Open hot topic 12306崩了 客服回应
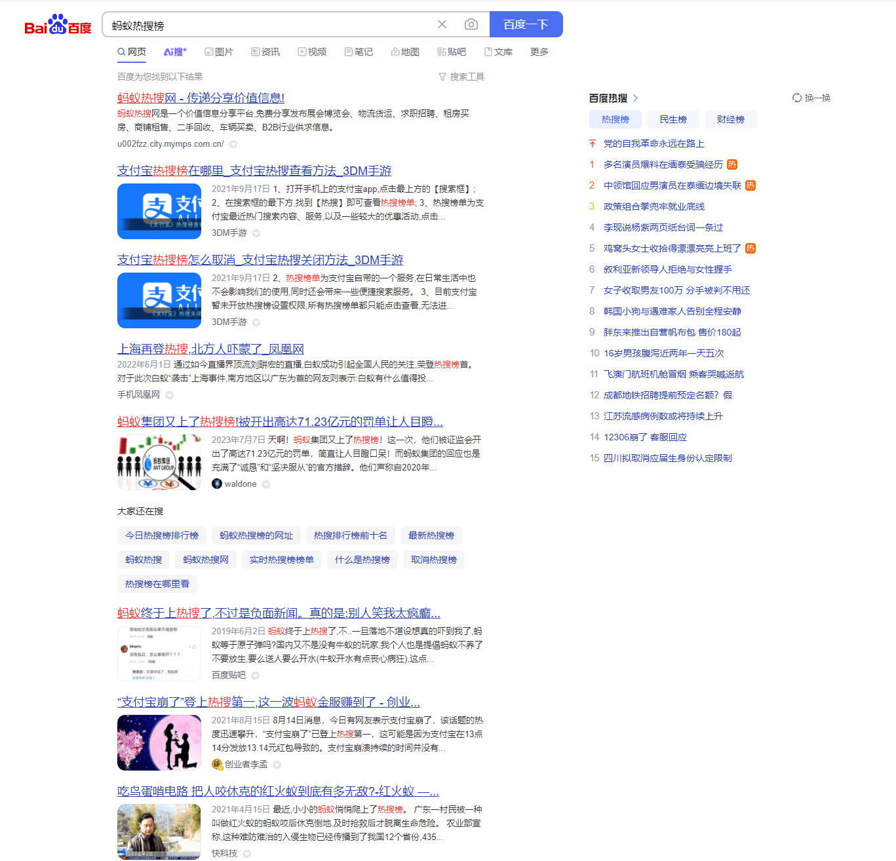This screenshot has height=861, width=896. click(x=646, y=437)
